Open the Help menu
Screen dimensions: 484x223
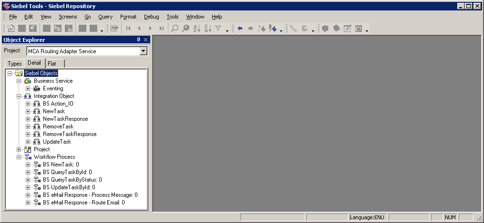(x=216, y=17)
